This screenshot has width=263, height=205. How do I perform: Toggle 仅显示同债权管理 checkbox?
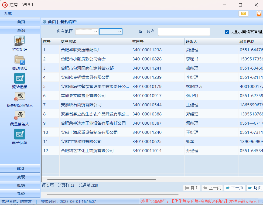[227, 32]
